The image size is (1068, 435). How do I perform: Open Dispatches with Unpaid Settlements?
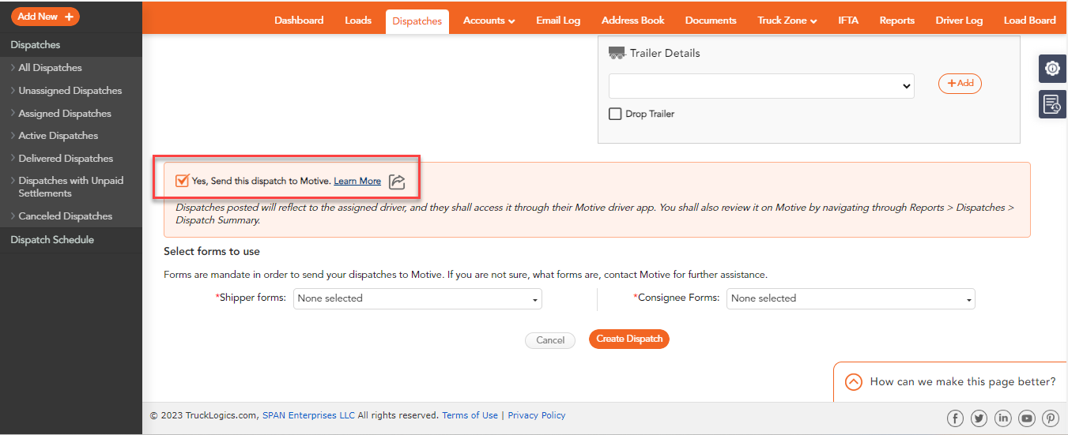coord(71,187)
